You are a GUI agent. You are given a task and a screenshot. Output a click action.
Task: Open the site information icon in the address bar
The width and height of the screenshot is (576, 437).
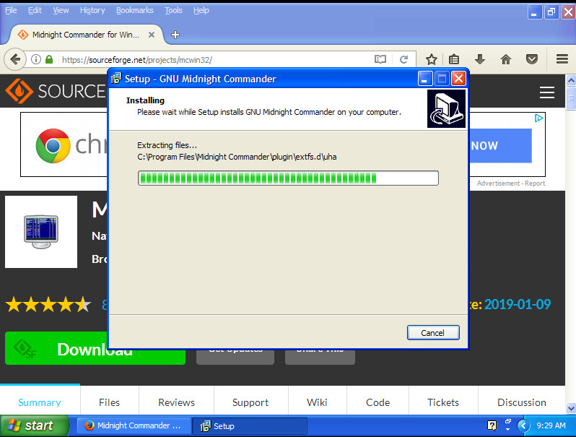point(36,59)
